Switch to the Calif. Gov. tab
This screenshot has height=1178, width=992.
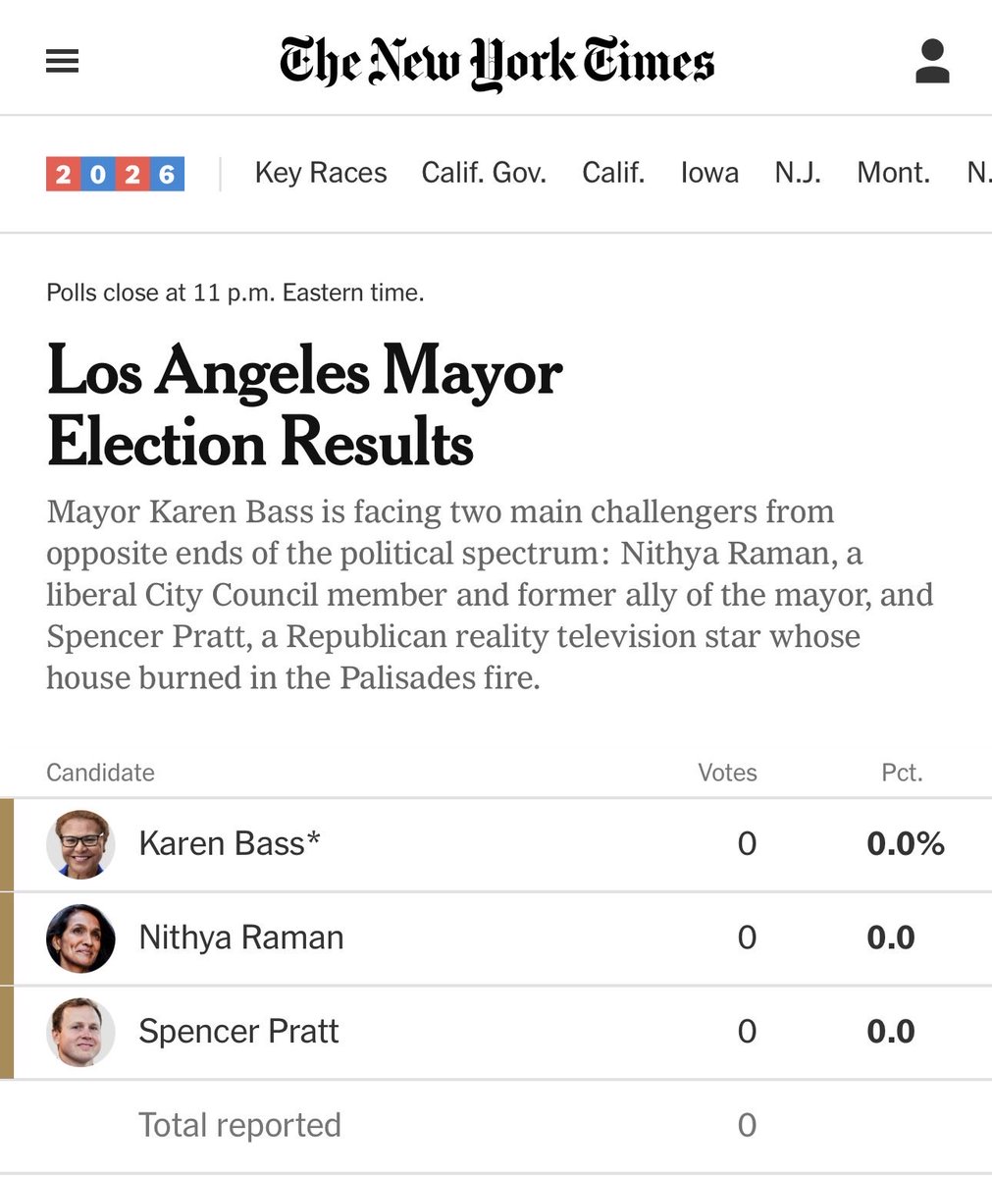tap(484, 173)
